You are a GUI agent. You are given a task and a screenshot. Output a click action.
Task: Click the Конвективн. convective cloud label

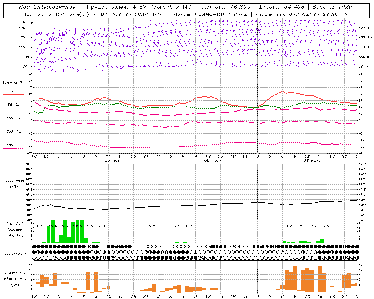coord(15,273)
